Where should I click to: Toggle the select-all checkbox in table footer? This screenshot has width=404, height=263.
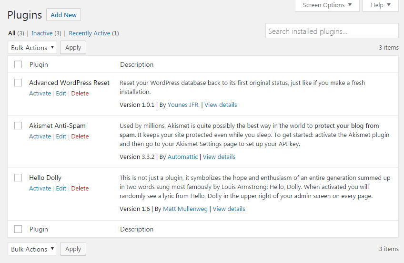pyautogui.click(x=18, y=229)
